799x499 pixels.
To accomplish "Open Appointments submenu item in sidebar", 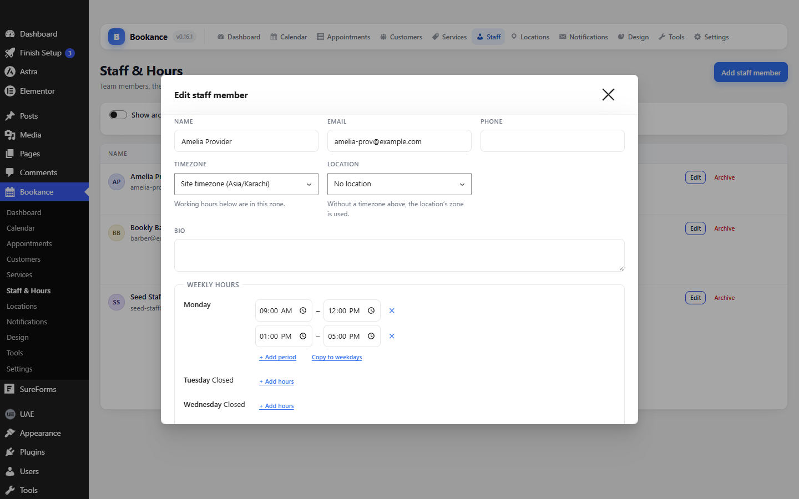I will [x=44, y=243].
